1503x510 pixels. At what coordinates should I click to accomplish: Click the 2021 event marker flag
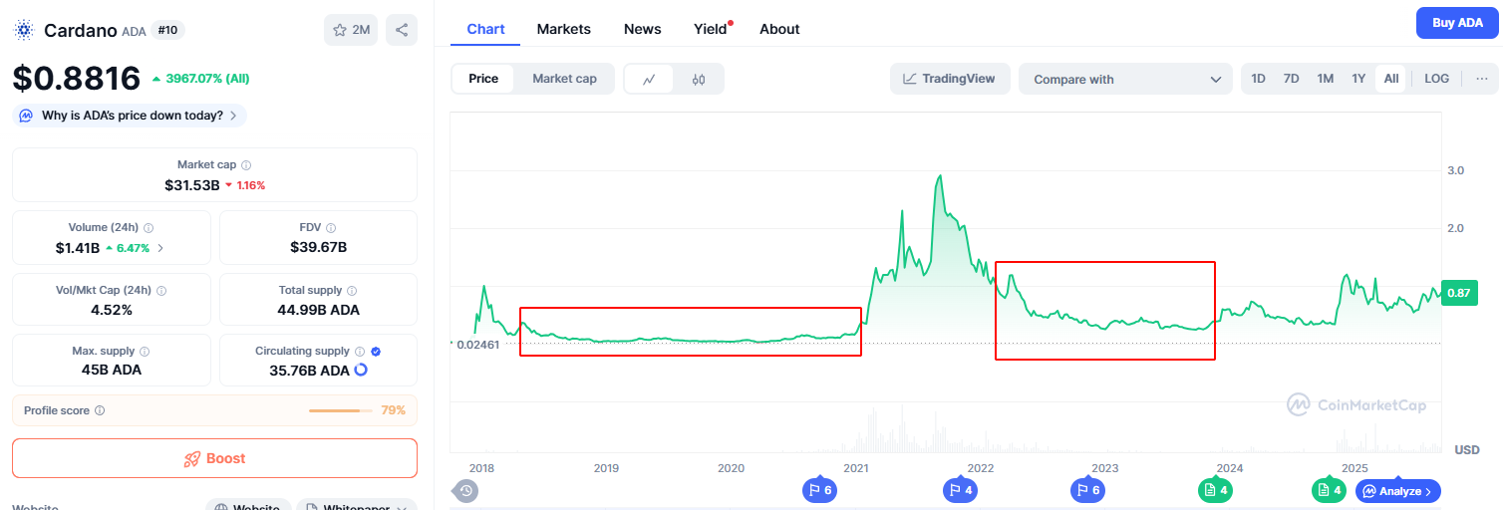pyautogui.click(x=819, y=490)
